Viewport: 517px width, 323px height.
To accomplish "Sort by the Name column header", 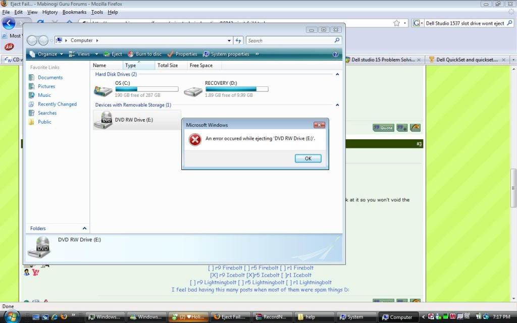I will (107, 65).
